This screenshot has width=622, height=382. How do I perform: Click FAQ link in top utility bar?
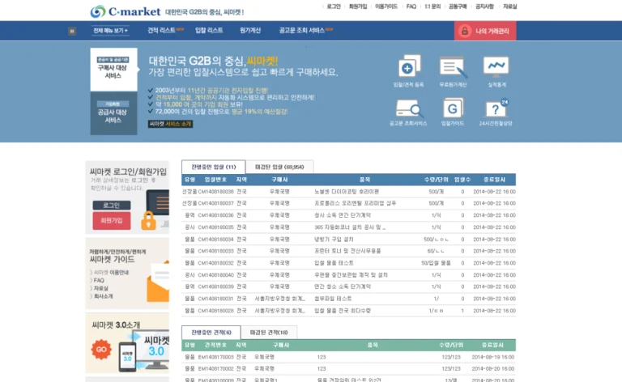click(411, 6)
